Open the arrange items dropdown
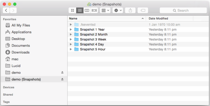 coord(105,10)
